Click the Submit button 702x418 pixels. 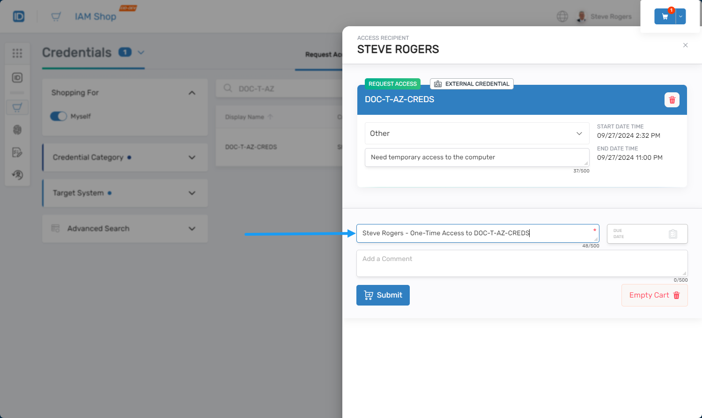(383, 295)
